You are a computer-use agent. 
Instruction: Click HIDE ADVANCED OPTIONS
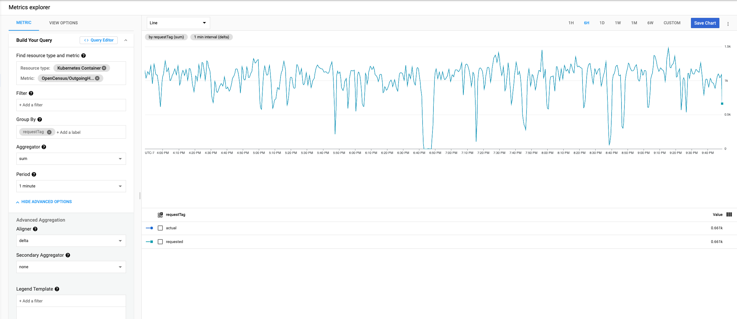(46, 201)
